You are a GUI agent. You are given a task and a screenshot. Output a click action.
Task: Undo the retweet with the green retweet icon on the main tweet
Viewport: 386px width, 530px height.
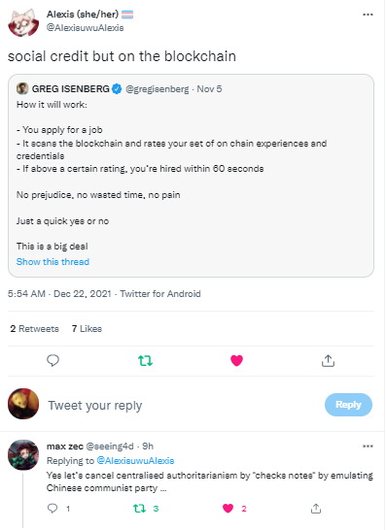pos(145,361)
